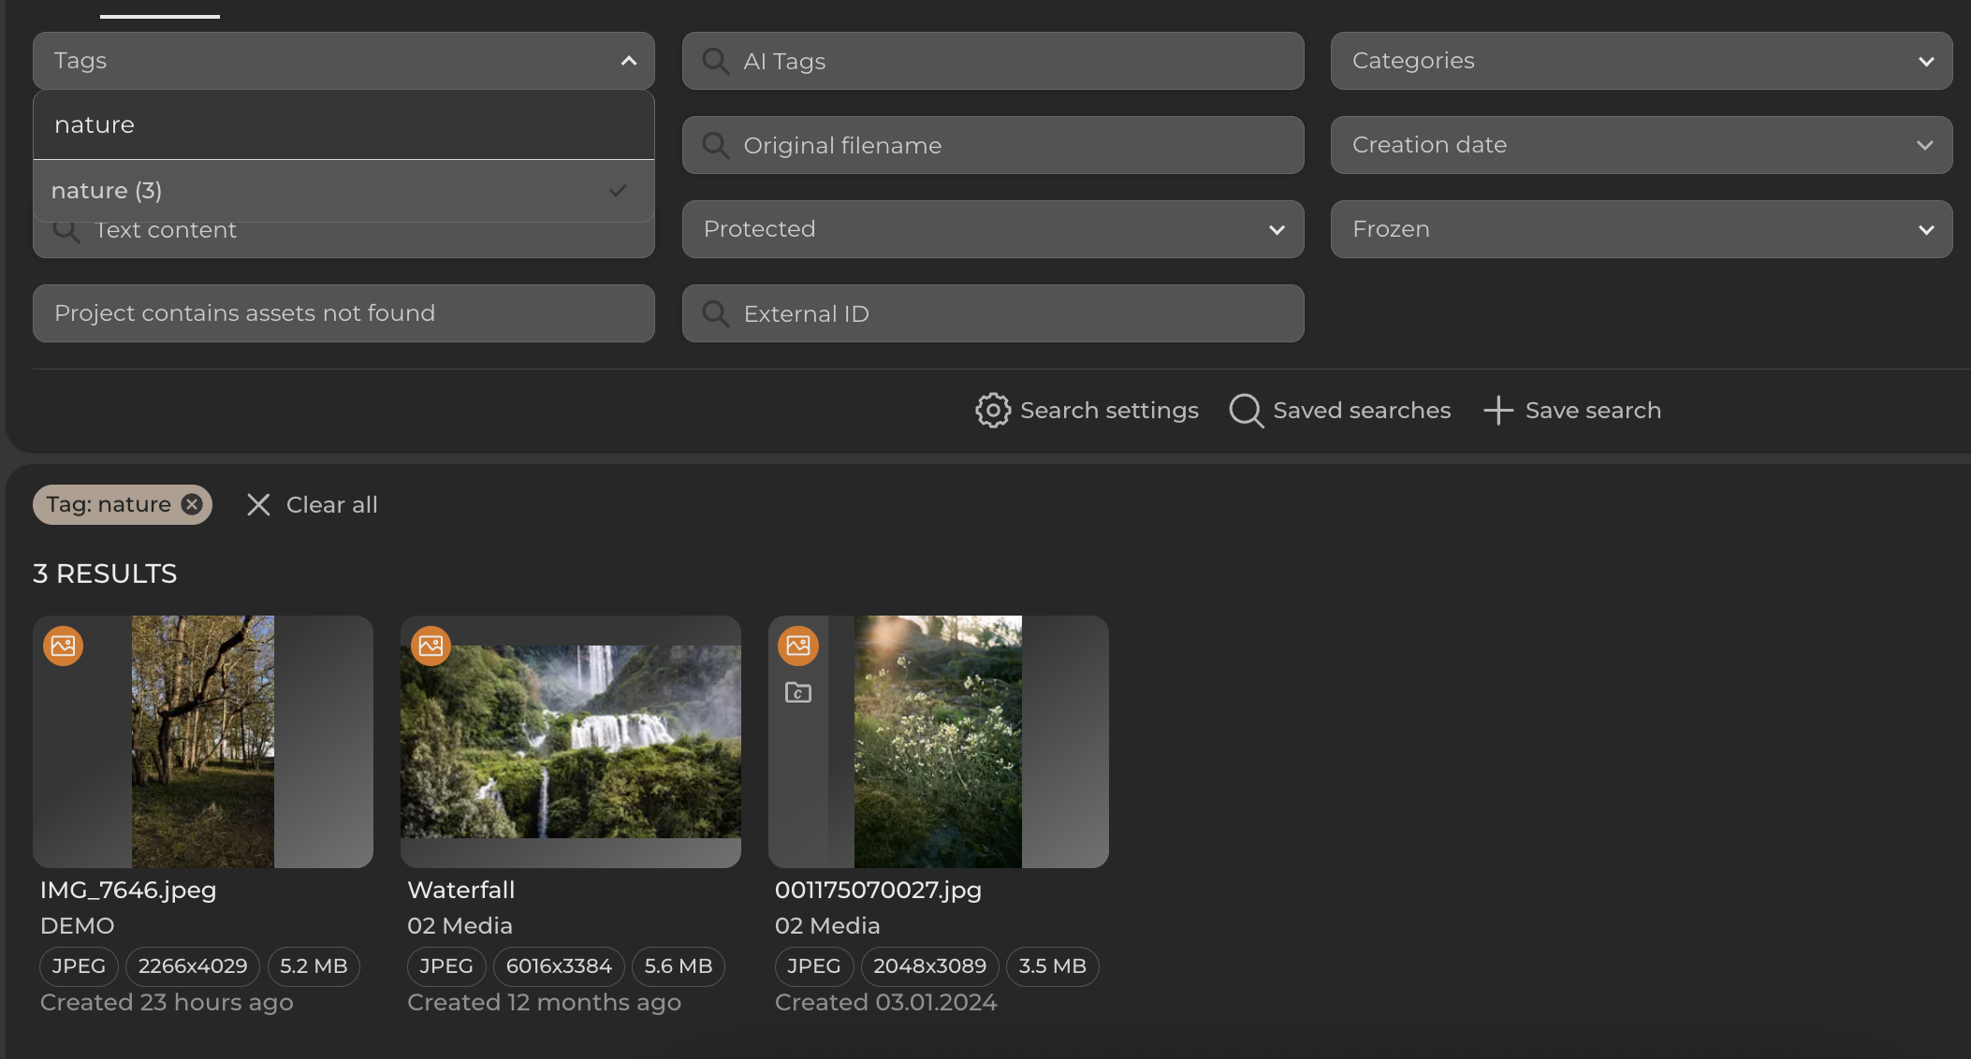The image size is (1971, 1059).
Task: Click image type badge on 001175070027.jpg
Action: pyautogui.click(x=798, y=646)
